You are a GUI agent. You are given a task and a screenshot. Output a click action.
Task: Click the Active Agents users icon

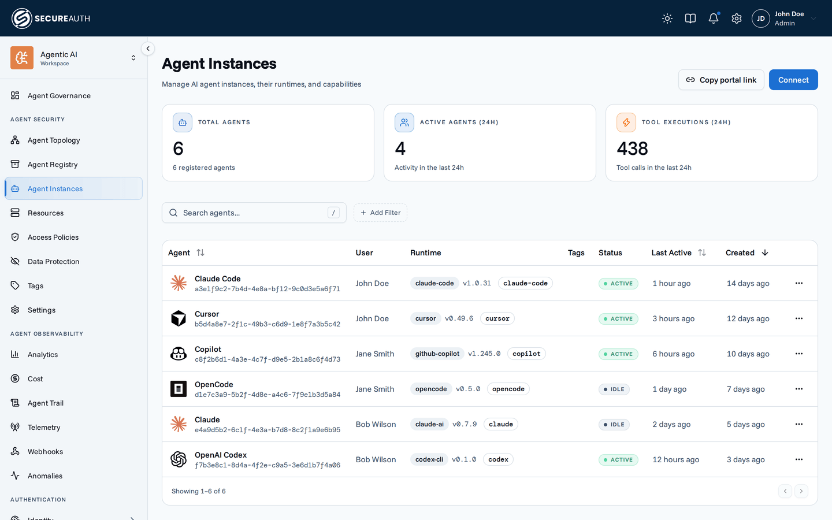[x=404, y=122]
